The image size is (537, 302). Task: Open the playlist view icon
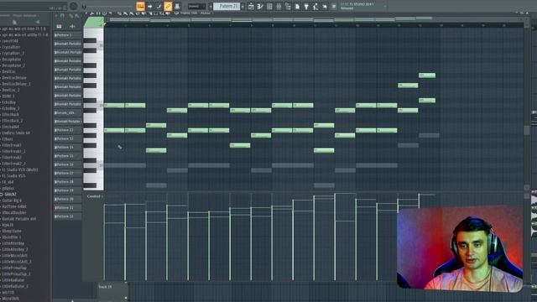pos(251,6)
